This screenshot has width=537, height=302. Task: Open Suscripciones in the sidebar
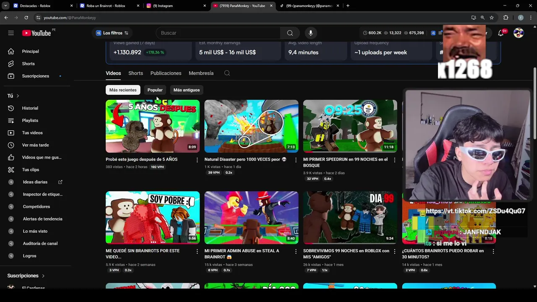(36, 76)
